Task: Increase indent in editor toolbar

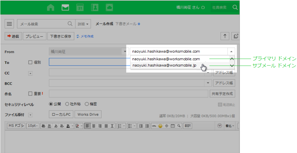Action: [x=147, y=126]
